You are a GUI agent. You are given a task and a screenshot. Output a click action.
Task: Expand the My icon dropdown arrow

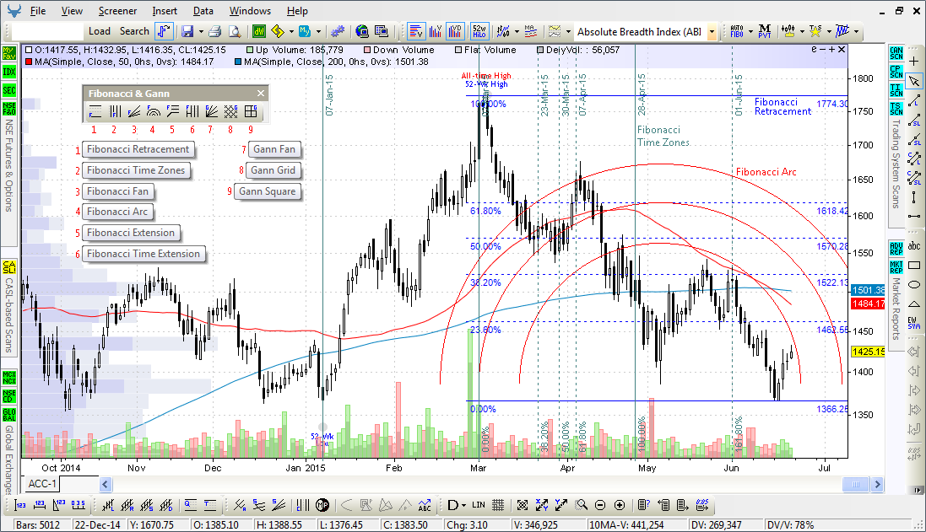[x=318, y=32]
